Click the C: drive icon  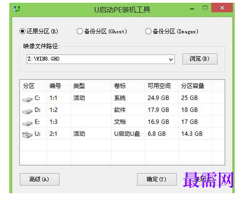pos(27,99)
